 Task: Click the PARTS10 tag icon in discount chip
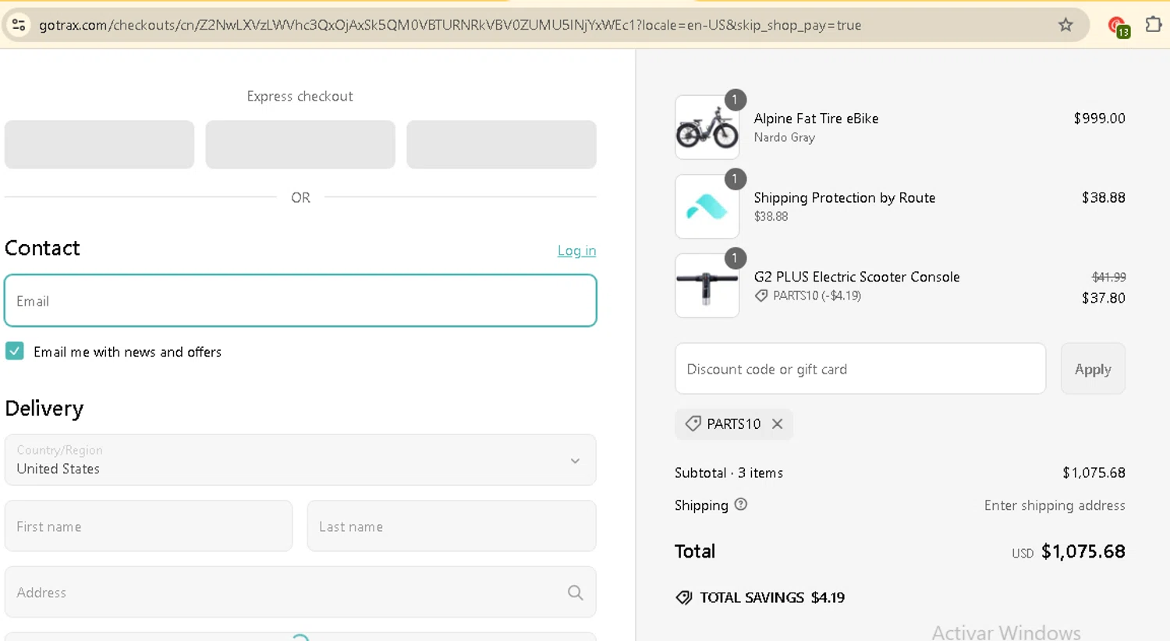point(693,423)
